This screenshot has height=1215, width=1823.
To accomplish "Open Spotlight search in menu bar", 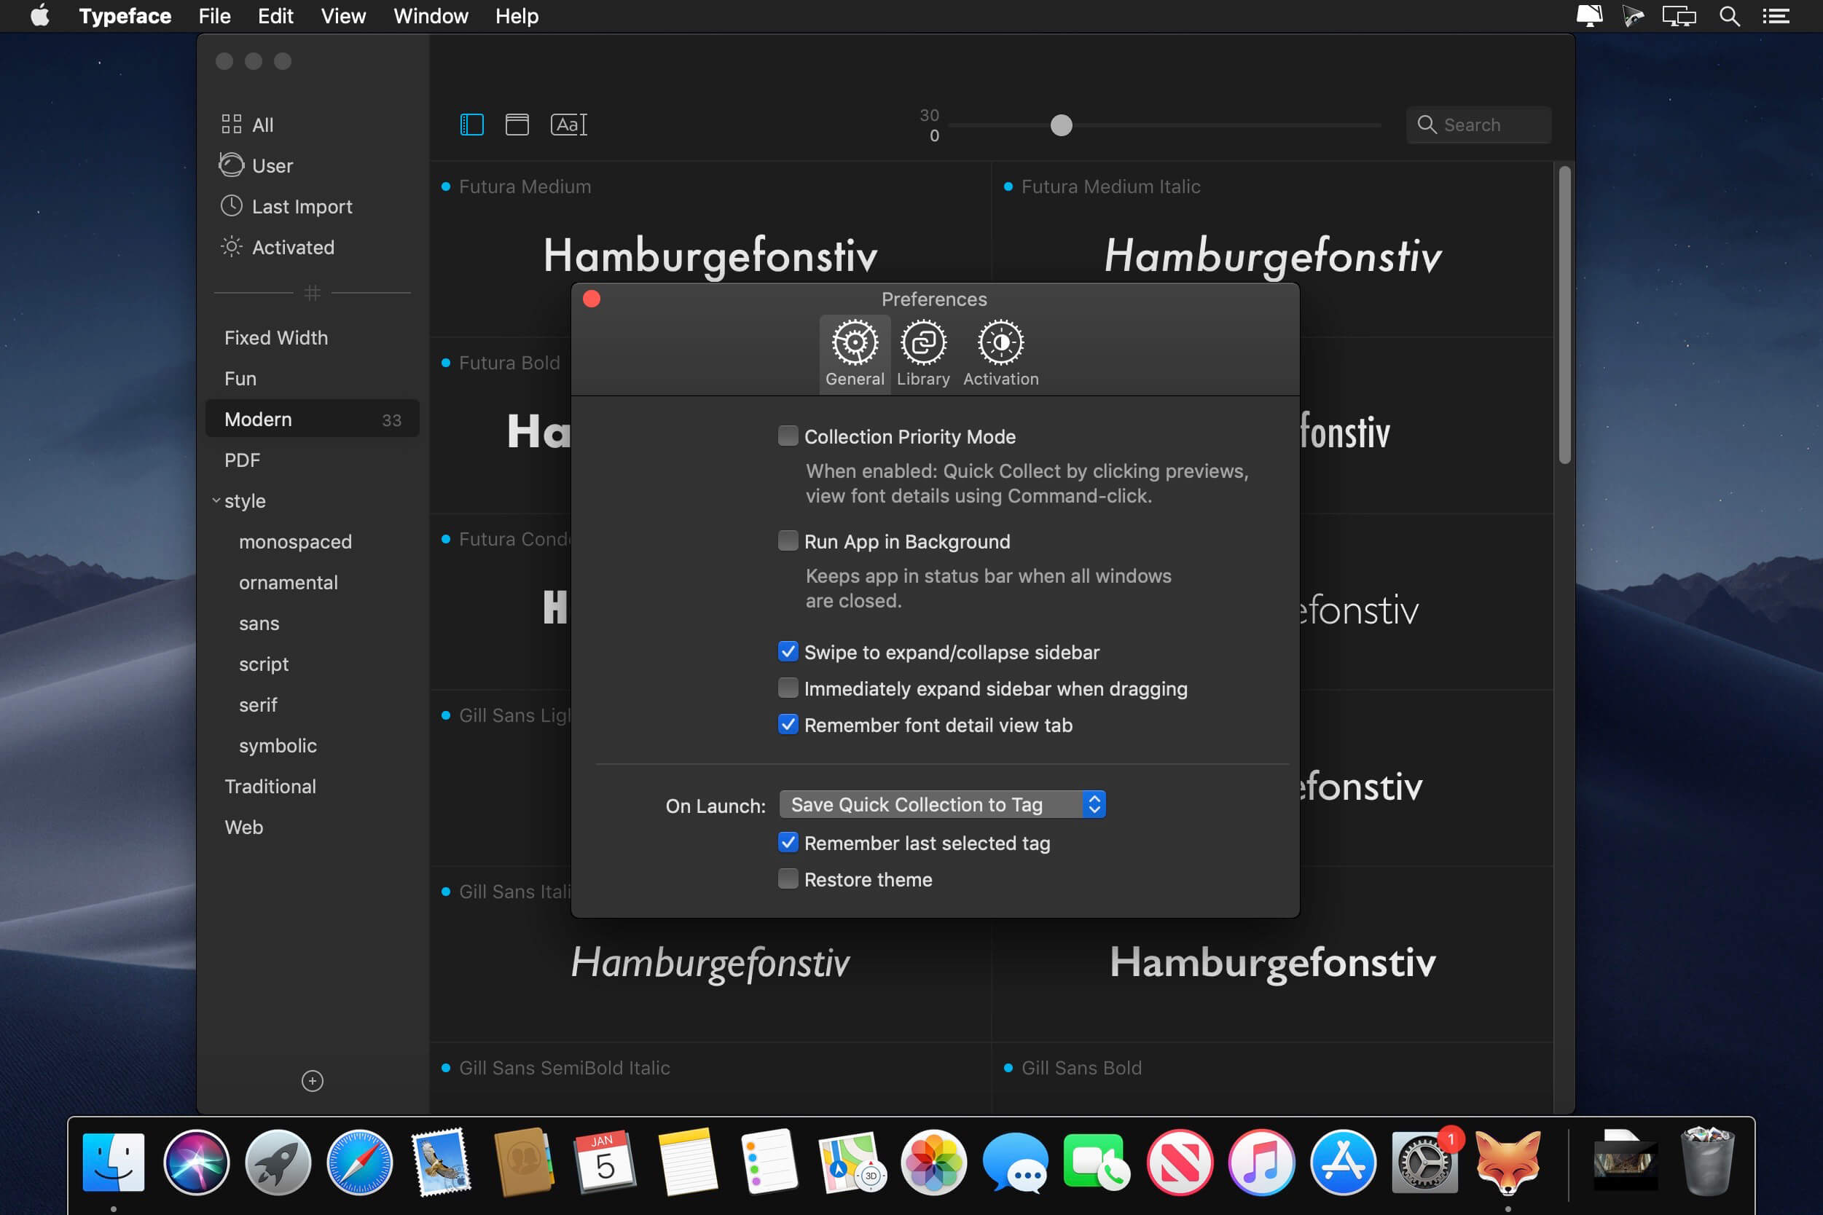I will pyautogui.click(x=1729, y=16).
